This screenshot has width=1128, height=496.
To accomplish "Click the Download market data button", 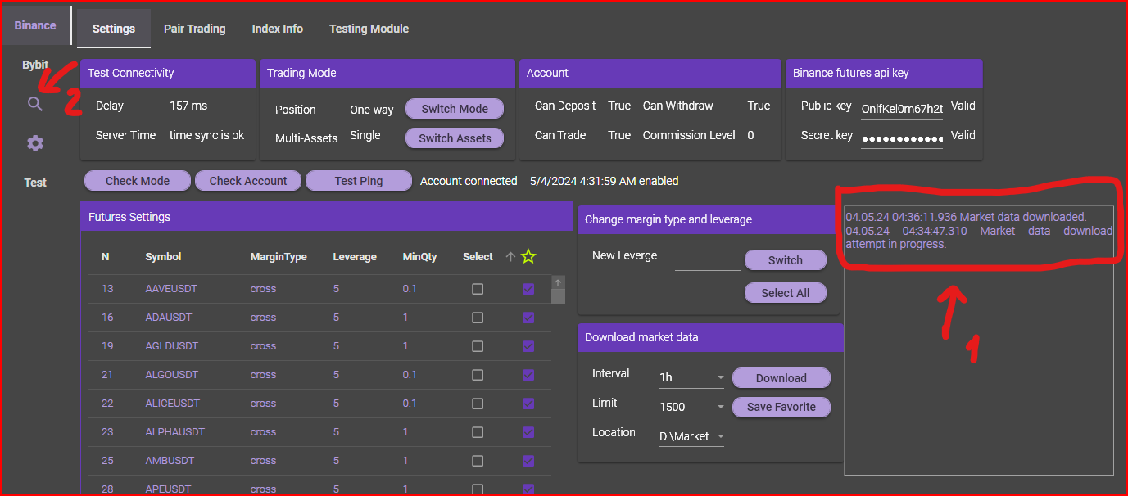I will click(781, 378).
